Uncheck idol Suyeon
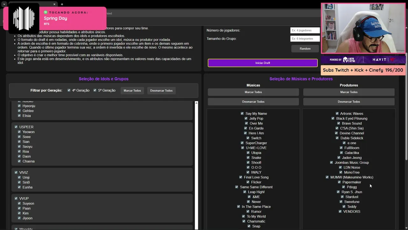 (19, 203)
